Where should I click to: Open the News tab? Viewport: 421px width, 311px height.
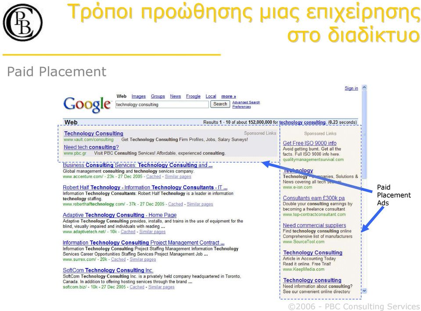click(x=175, y=96)
